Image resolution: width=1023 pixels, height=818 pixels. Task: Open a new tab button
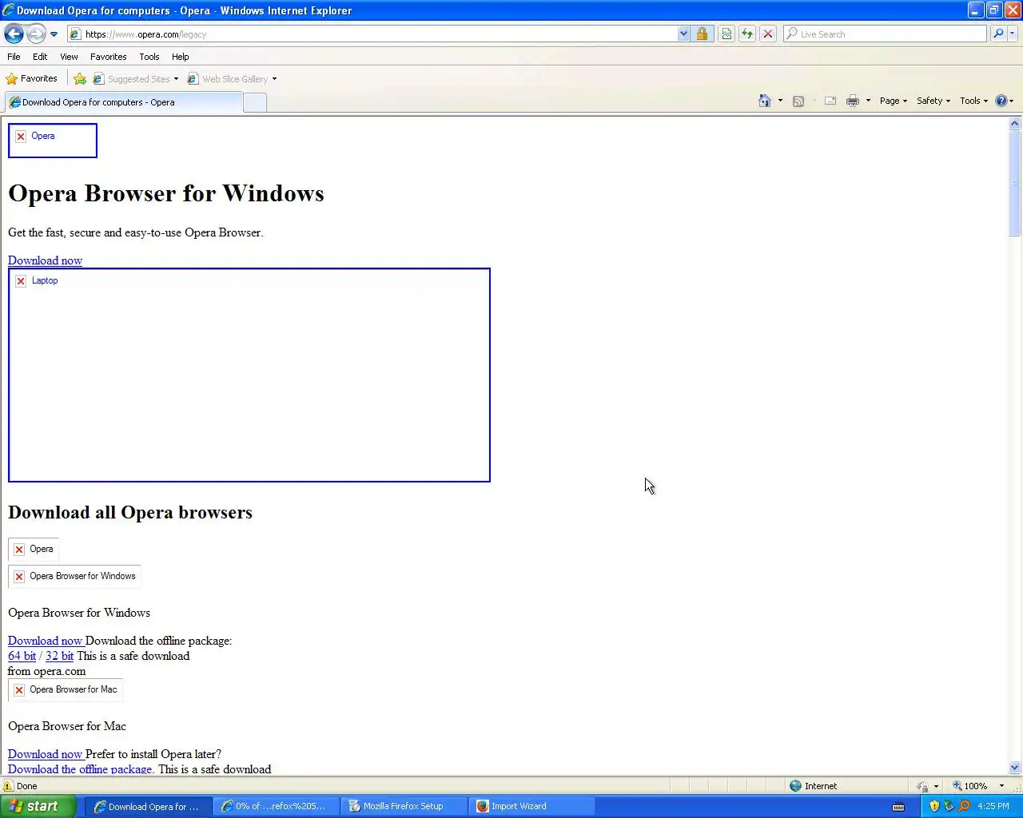click(254, 103)
